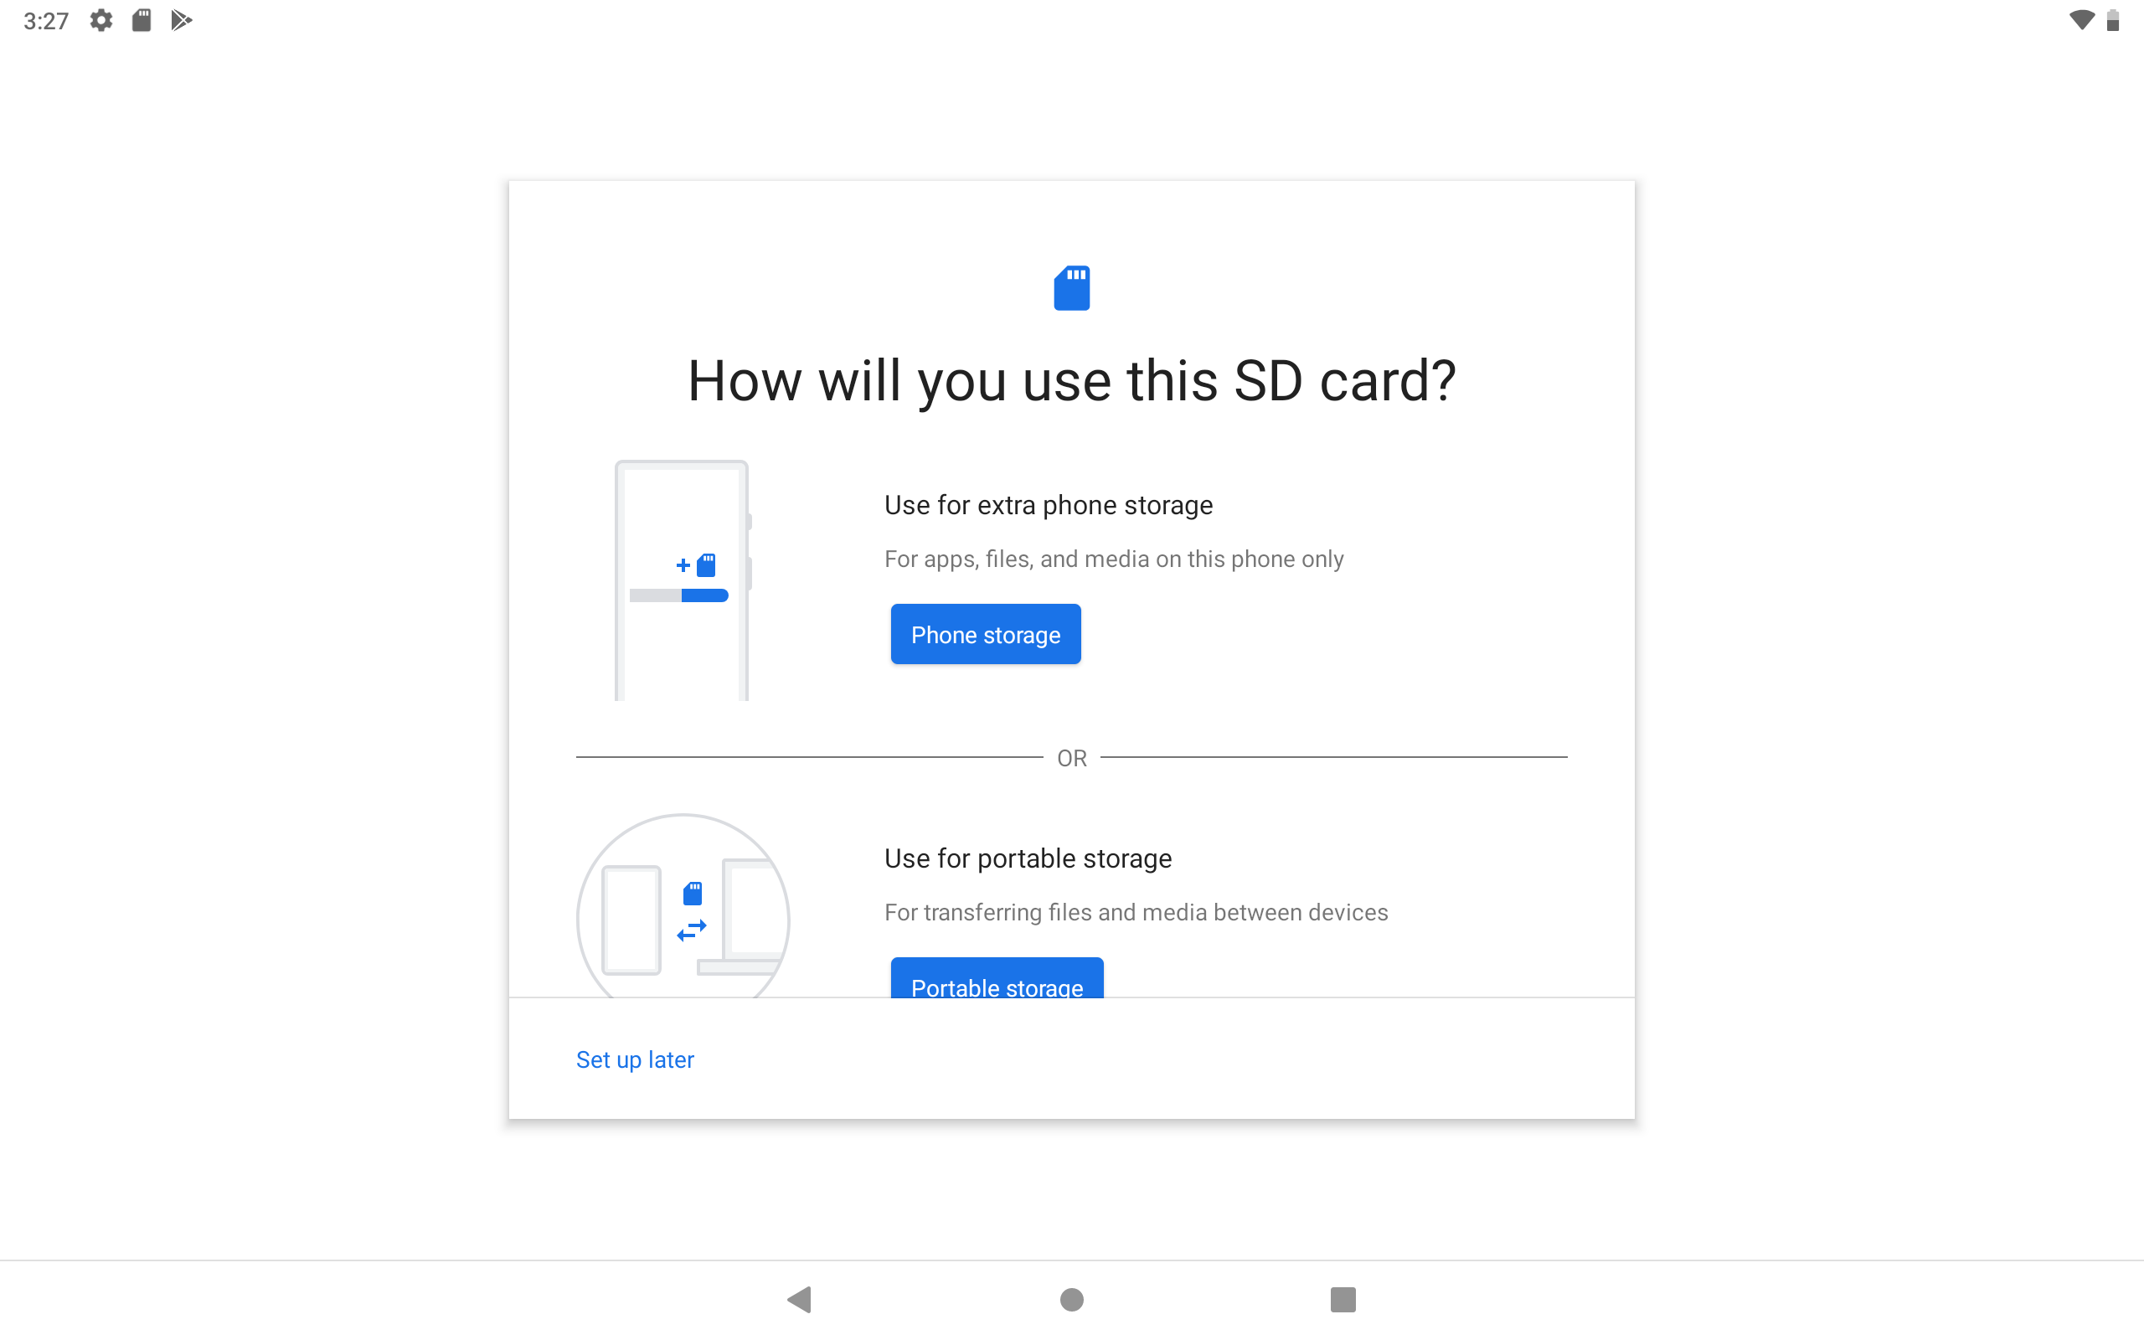Click the blue SD card icon above the heading
The image size is (2144, 1340).
[1071, 288]
